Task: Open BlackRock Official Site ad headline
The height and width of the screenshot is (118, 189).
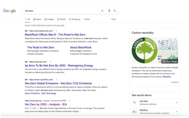Action: pos(55,35)
